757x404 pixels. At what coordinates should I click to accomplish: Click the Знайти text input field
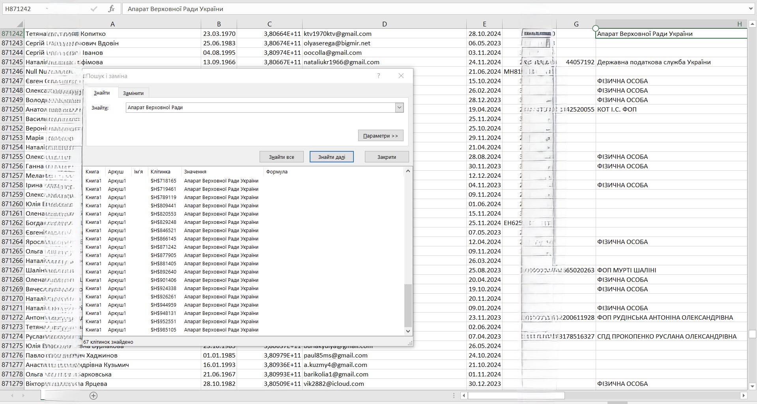pos(260,108)
